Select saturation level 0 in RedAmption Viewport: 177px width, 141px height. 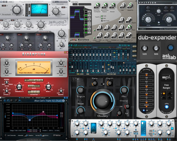click(x=29, y=92)
